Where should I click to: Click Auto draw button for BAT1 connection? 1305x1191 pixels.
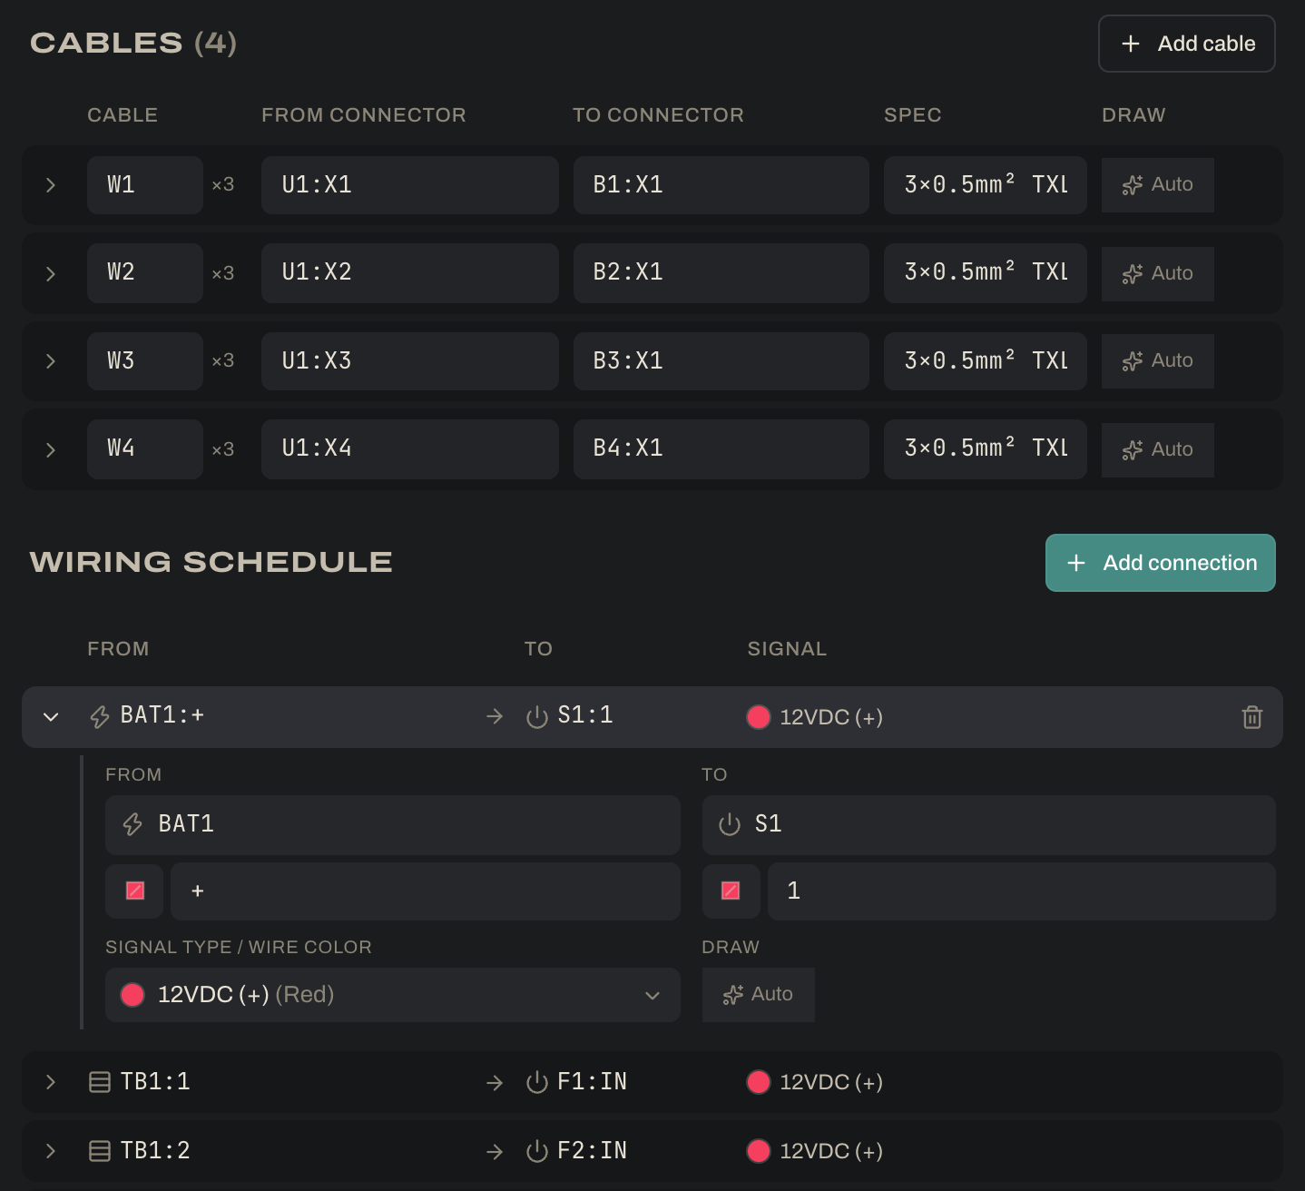[759, 995]
